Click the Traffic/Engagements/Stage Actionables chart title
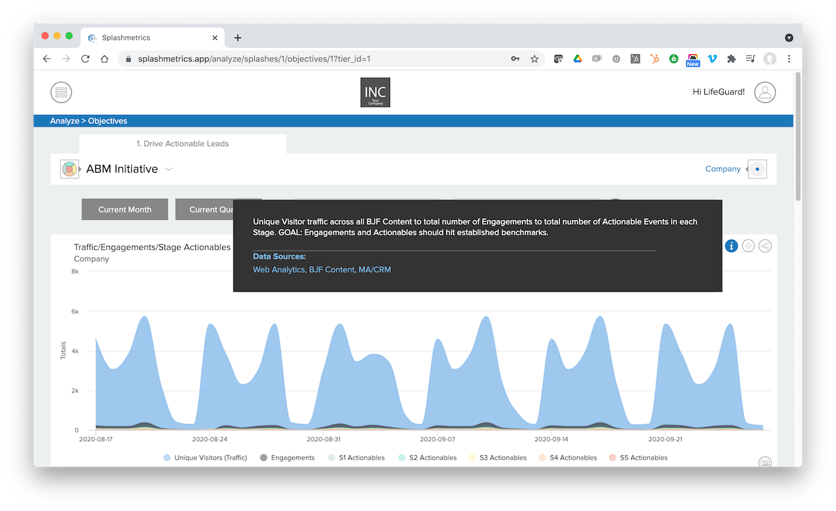Image resolution: width=836 pixels, height=511 pixels. pos(152,247)
